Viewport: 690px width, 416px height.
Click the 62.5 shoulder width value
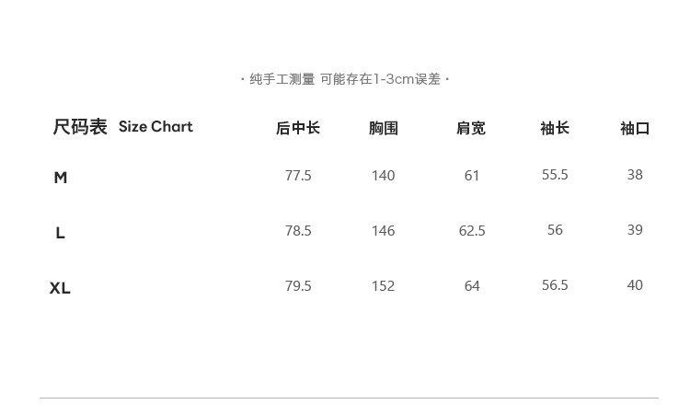coord(472,231)
